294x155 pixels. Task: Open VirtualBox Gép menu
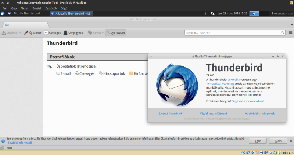(14, 8)
